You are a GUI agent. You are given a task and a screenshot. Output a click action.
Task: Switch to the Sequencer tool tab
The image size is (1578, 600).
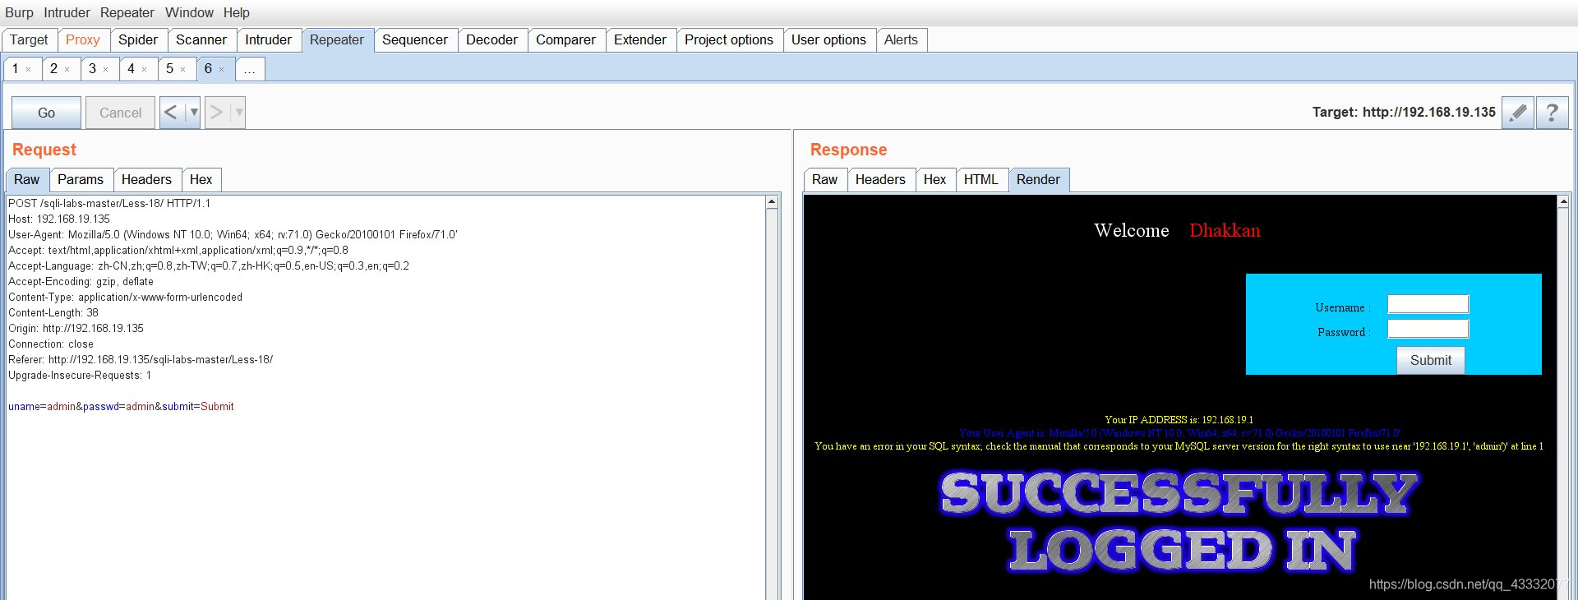click(x=415, y=39)
